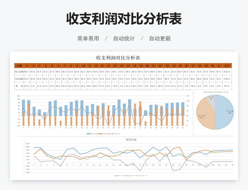
Task: Select day 24 expense cell 17.0
Action: point(174,79)
